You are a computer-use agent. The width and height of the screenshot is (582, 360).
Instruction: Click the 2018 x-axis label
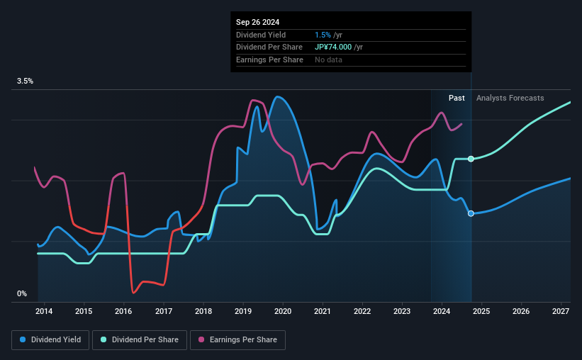(x=203, y=311)
